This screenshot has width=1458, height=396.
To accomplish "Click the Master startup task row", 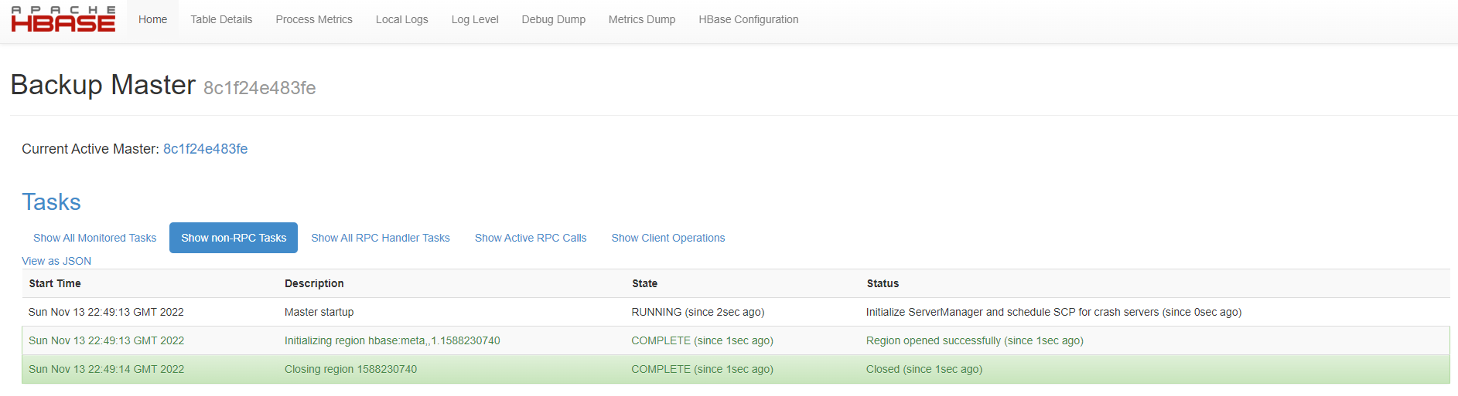I will pyautogui.click(x=319, y=312).
